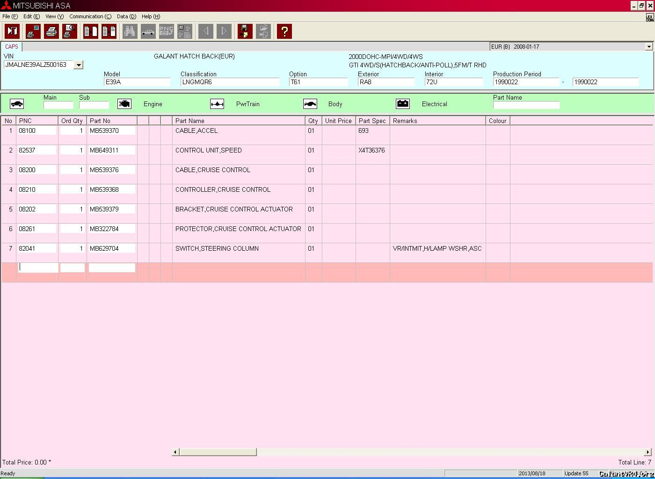Viewport: 655px width, 479px height.
Task: Open the Data menu
Action: [126, 16]
